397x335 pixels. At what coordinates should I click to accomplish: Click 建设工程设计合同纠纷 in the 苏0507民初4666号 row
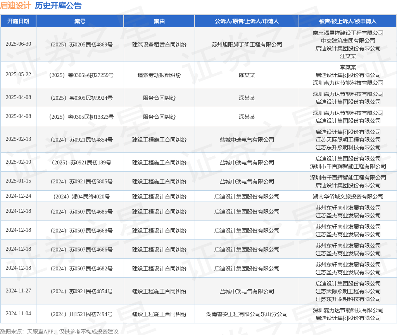(x=159, y=250)
